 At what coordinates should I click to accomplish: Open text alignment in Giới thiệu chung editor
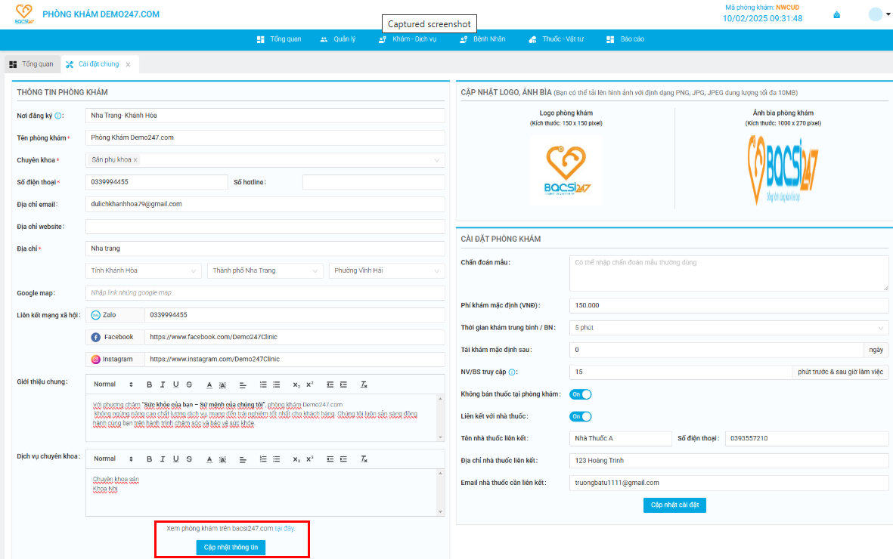click(x=243, y=385)
